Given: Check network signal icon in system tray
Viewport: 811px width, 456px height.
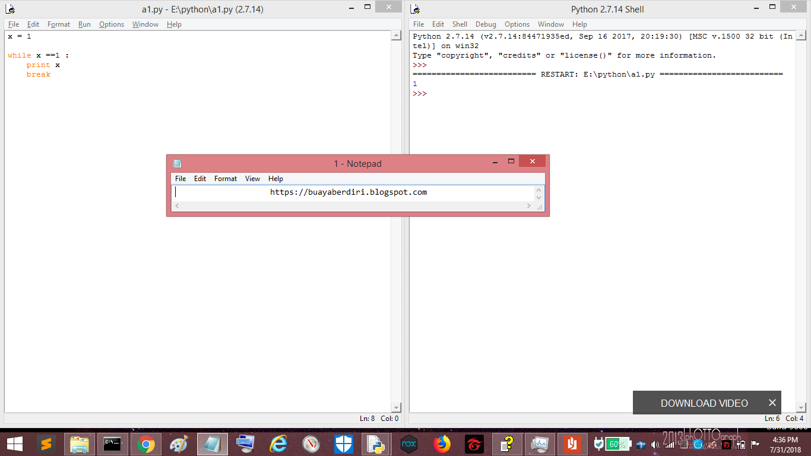Looking at the screenshot, I should click(669, 444).
